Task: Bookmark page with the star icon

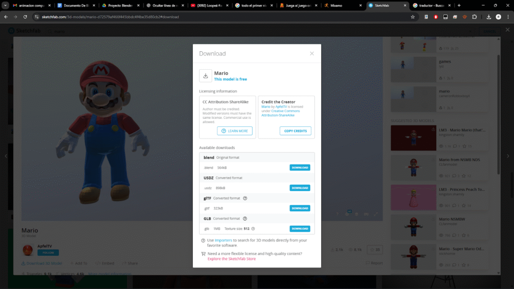Action: click(x=413, y=17)
